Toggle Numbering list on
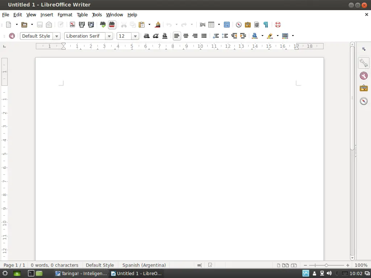The height and width of the screenshot is (278, 371). 216,36
